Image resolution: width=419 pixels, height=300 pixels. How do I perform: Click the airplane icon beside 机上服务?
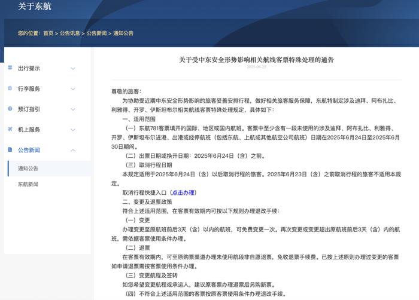(11, 129)
